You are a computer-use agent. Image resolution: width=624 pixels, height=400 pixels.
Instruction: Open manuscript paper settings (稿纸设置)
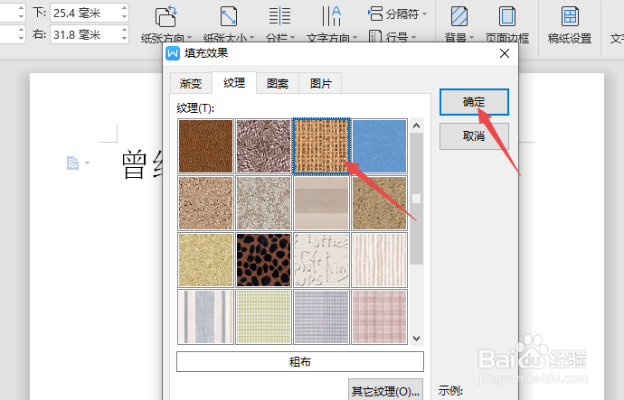tap(570, 23)
